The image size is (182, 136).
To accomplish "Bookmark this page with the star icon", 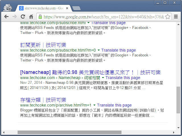I will point(167,17).
